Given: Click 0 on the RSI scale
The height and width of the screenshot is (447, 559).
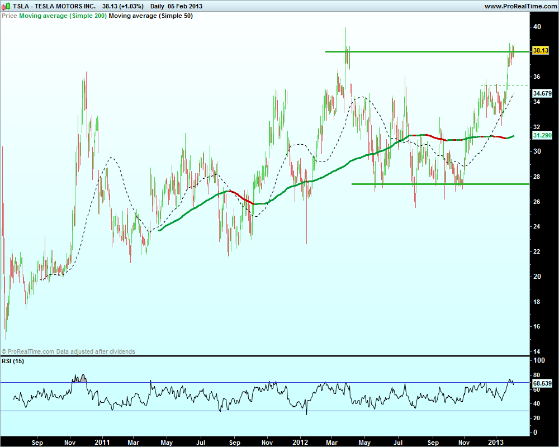Looking at the screenshot, I should tap(535, 432).
